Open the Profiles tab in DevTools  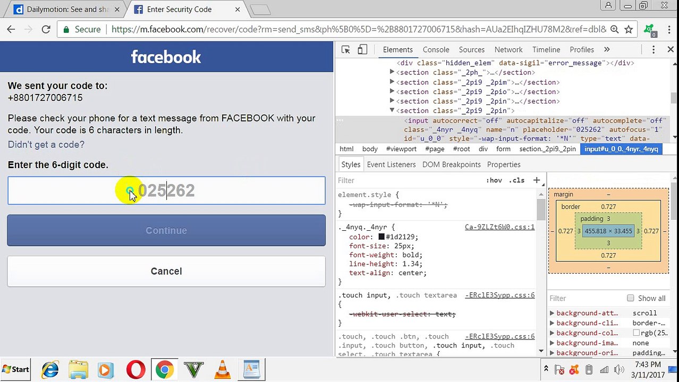click(x=582, y=49)
